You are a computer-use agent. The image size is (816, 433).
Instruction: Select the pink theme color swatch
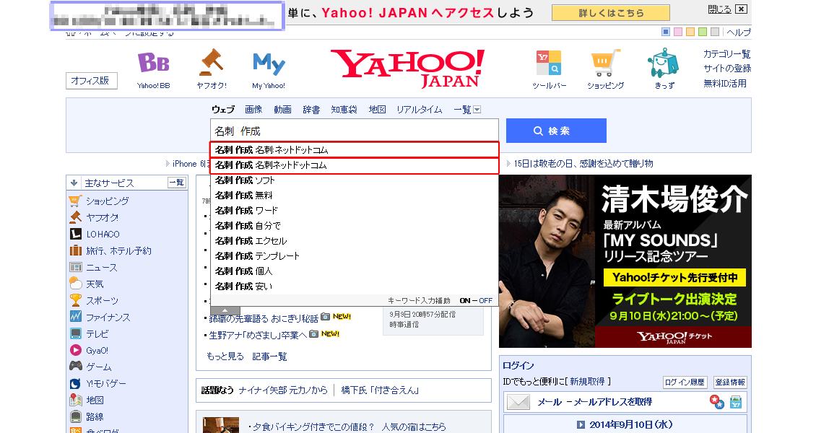pos(677,32)
